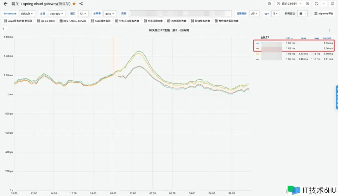Viewport: 338px width, 196px height.
Task: Click the zoom out time range icon
Action: tap(308, 4)
